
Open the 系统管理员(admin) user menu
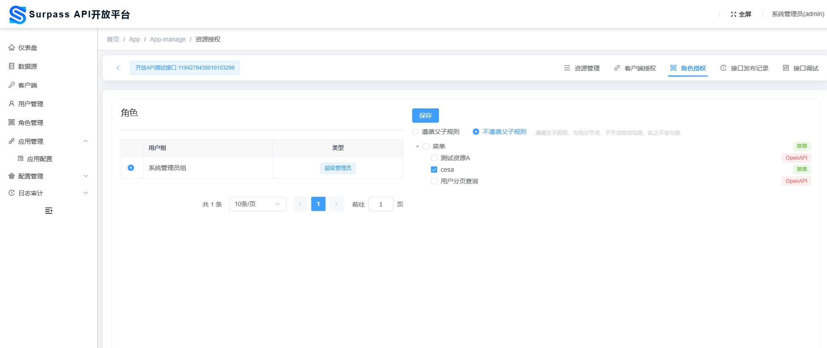(x=798, y=14)
